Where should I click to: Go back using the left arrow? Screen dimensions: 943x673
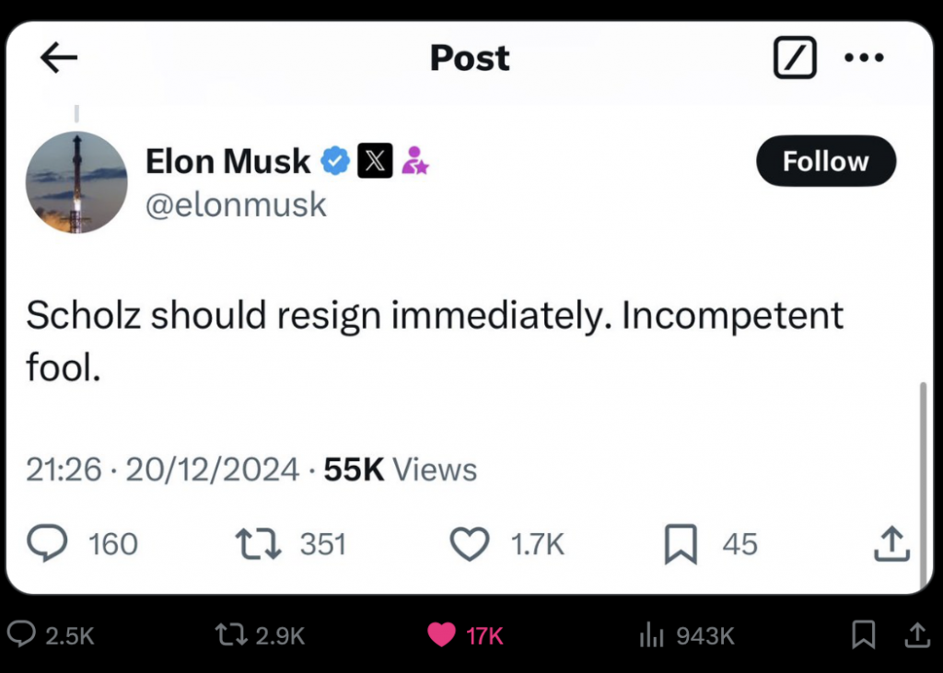pyautogui.click(x=59, y=57)
